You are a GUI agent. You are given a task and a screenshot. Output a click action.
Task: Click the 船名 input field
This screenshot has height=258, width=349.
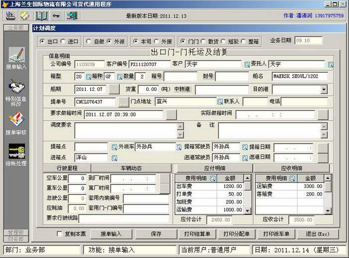300,77
